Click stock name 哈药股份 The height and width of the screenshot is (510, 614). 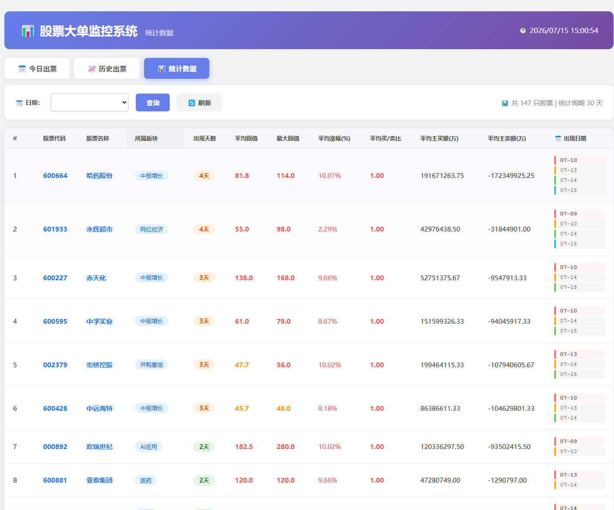(x=99, y=176)
